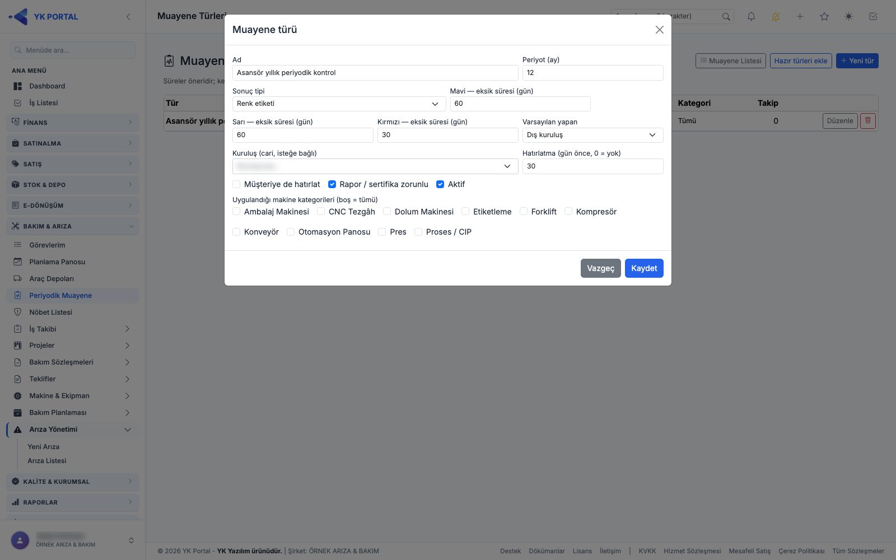
Task: Click the red delete trash icon
Action: pos(868,120)
